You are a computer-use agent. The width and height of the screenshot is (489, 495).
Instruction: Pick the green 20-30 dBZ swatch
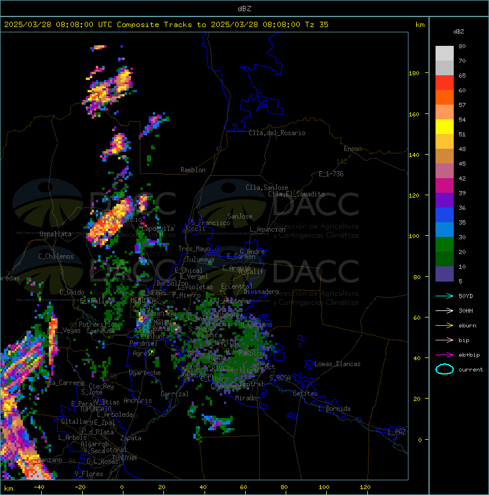444,245
